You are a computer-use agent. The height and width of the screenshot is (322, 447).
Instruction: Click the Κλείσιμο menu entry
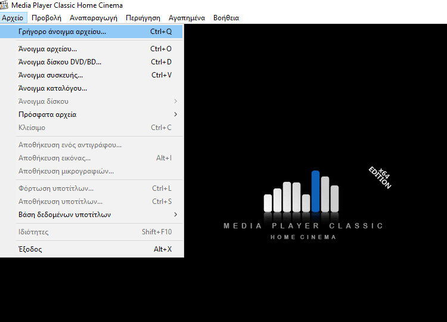(91, 128)
